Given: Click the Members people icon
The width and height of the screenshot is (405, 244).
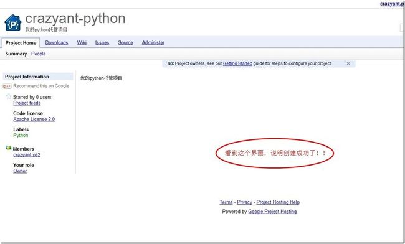Looking at the screenshot, I should point(9,148).
